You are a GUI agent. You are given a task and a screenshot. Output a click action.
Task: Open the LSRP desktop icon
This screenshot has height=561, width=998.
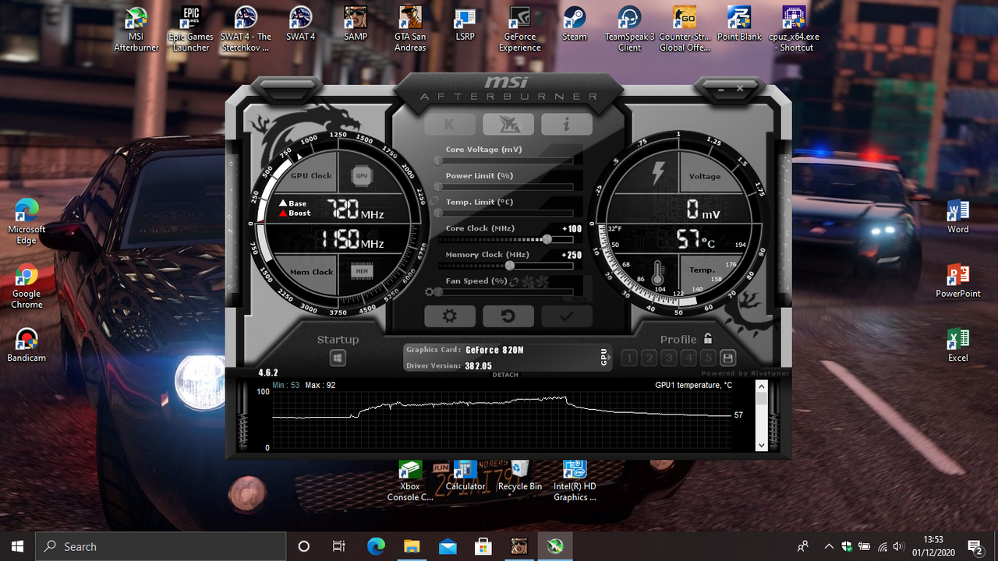coord(465,24)
